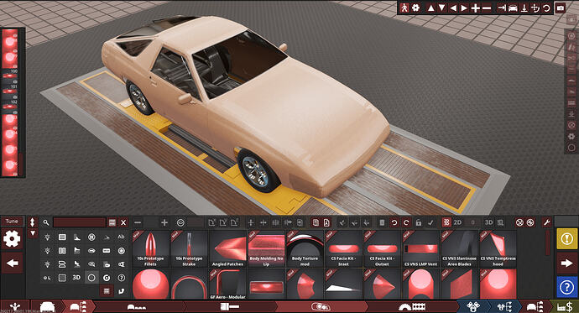This screenshot has width=579, height=313.
Task: Choose the CS Facia Kit - Outset fixture
Action: point(382,248)
